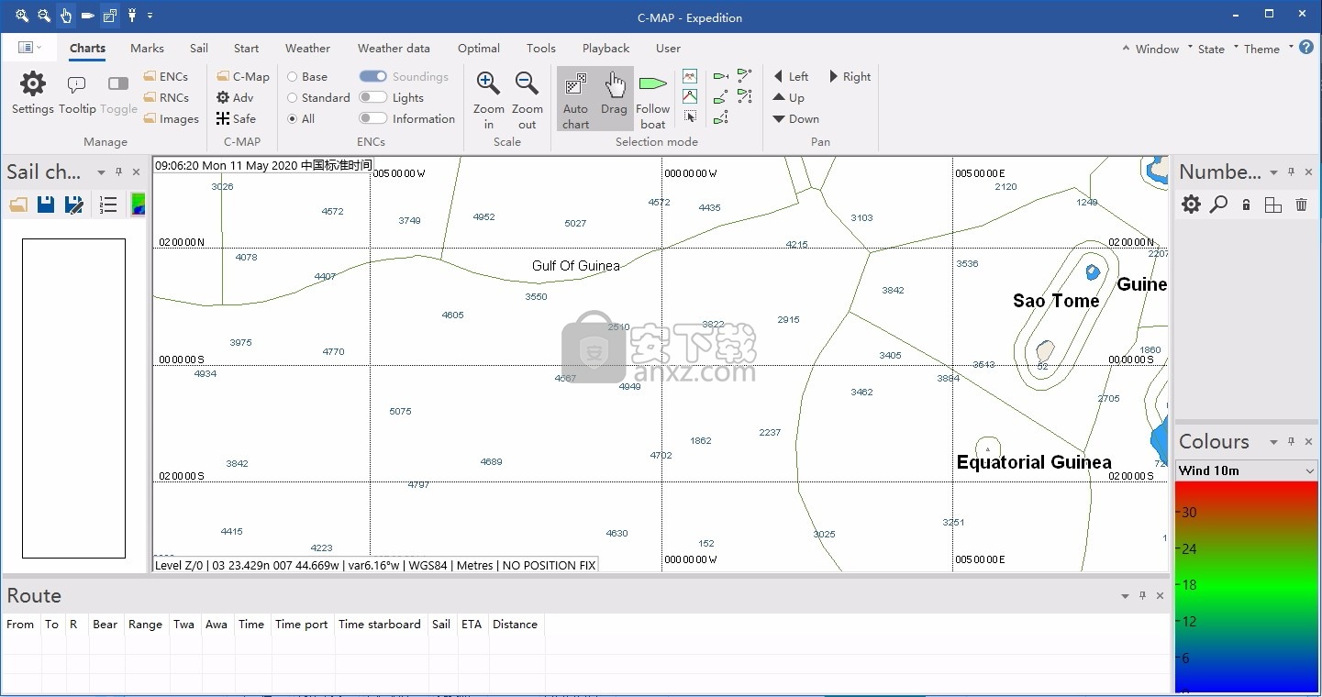The height and width of the screenshot is (697, 1322).
Task: Open Colours panel options arrow
Action: (x=1273, y=442)
